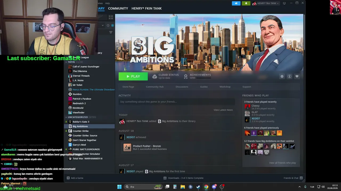Click the Add a Game plus icon

pyautogui.click(x=68, y=178)
